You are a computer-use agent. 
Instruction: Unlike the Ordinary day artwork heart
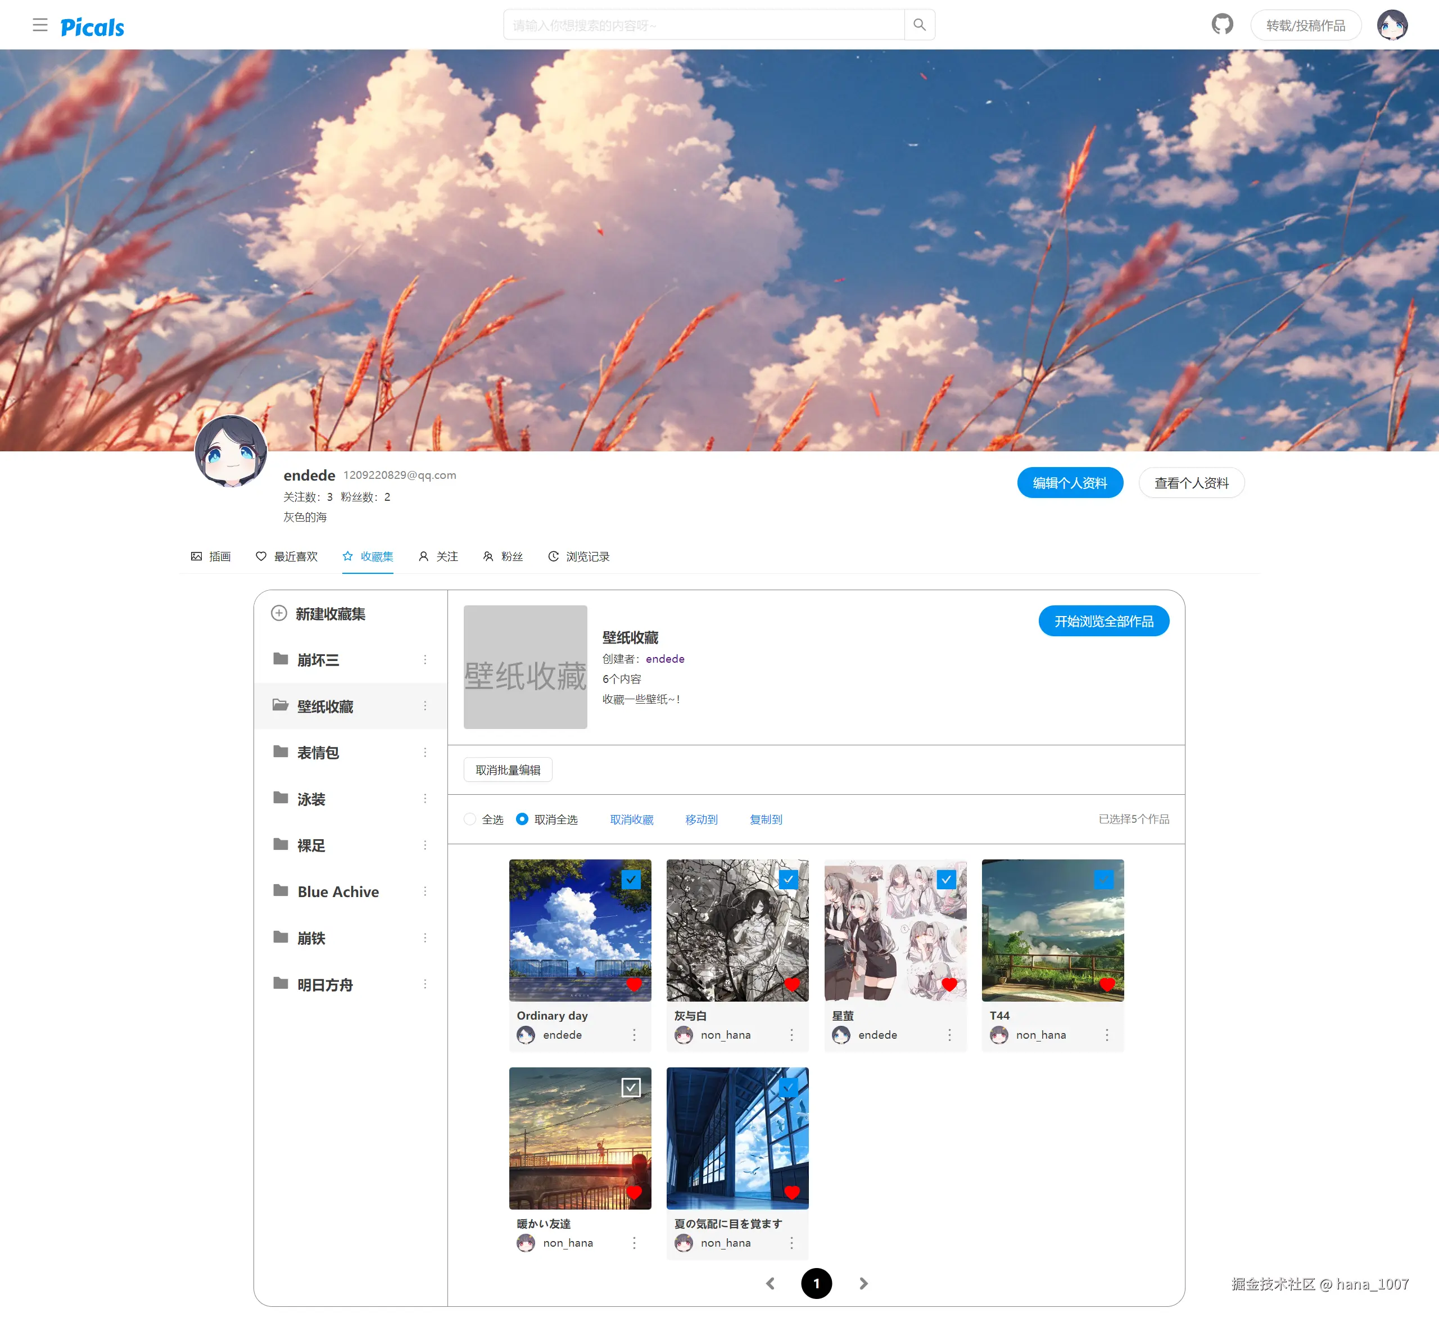634,984
